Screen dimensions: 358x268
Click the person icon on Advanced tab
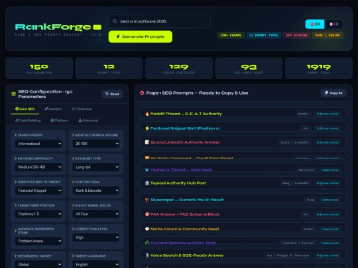[x=80, y=120]
